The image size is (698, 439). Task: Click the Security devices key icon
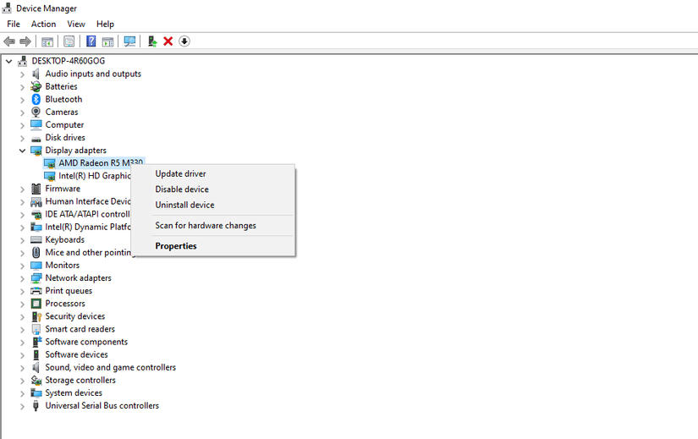tap(36, 316)
